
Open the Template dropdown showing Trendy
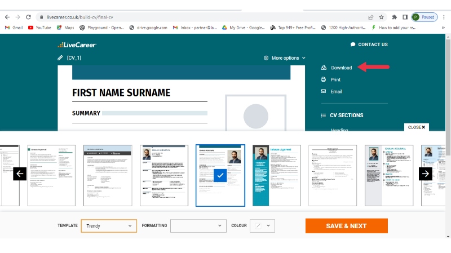109,226
